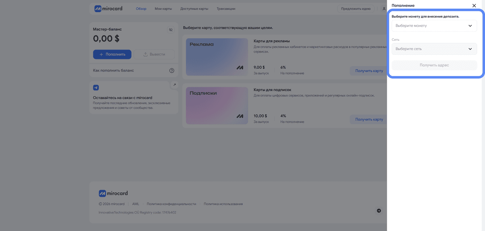Screen dimensions: 485x231
Task: Expand the Выберите монету dropdown
Action: point(434,26)
